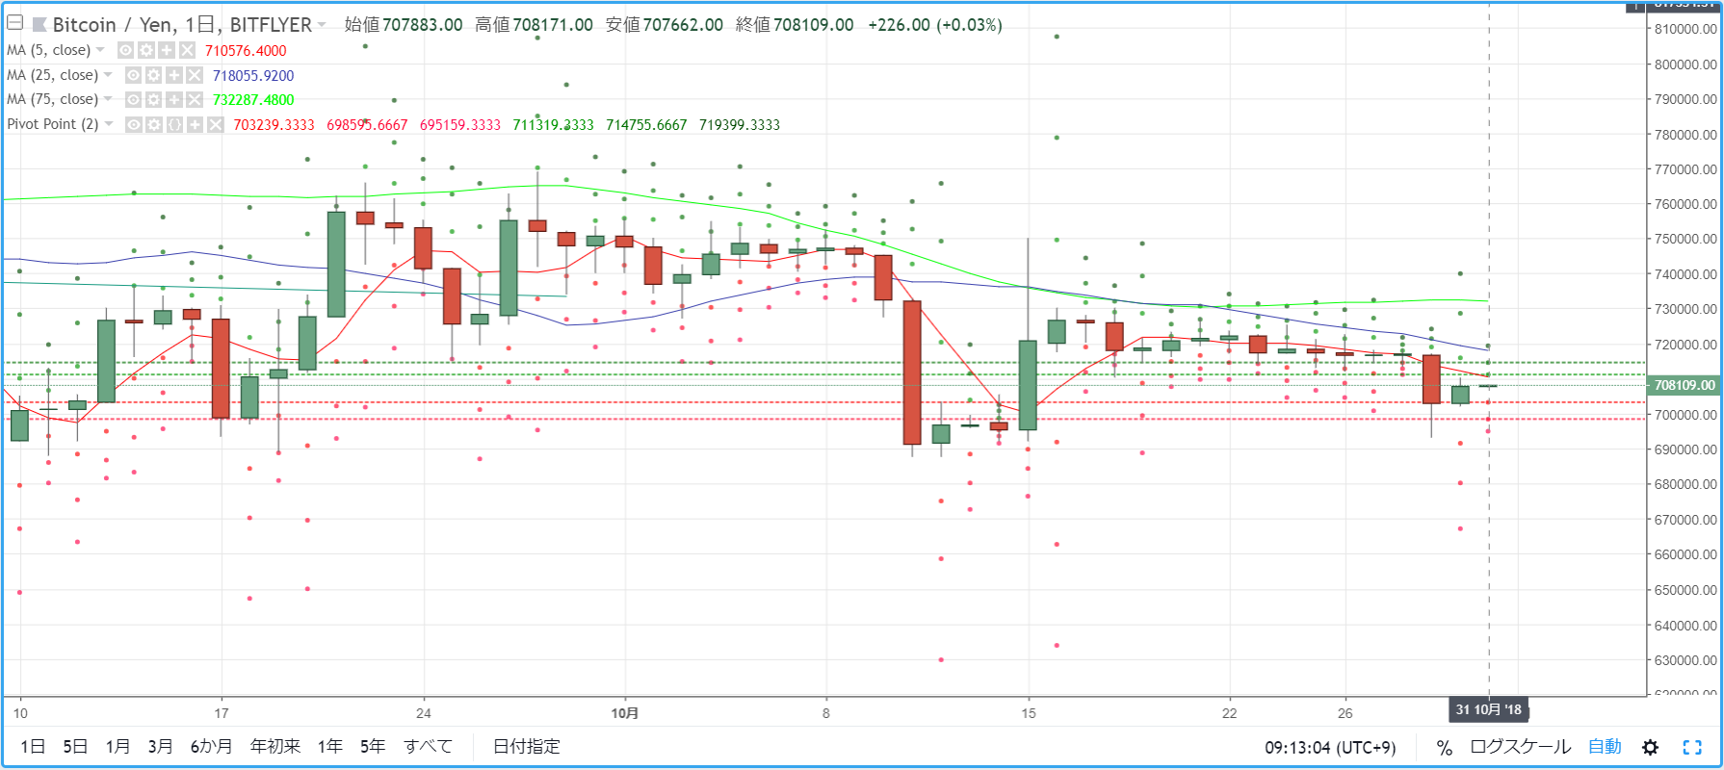Open Pivot Point source code braces icon
The width and height of the screenshot is (1724, 770).
coord(174,124)
